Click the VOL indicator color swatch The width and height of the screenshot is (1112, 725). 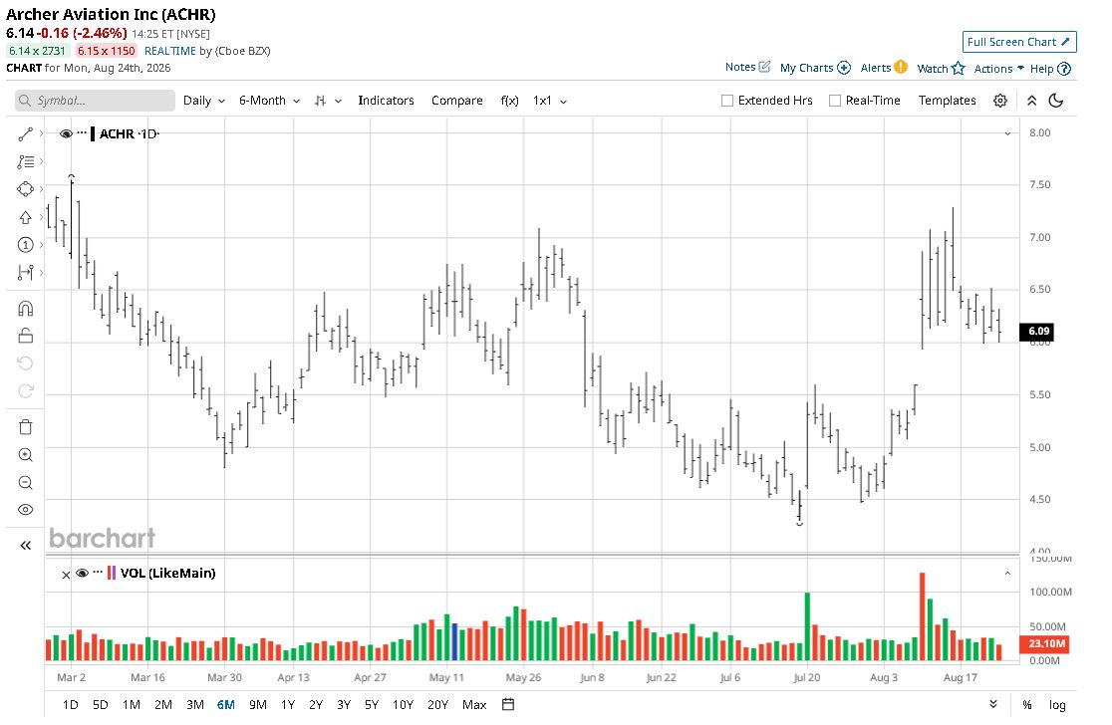click(112, 573)
